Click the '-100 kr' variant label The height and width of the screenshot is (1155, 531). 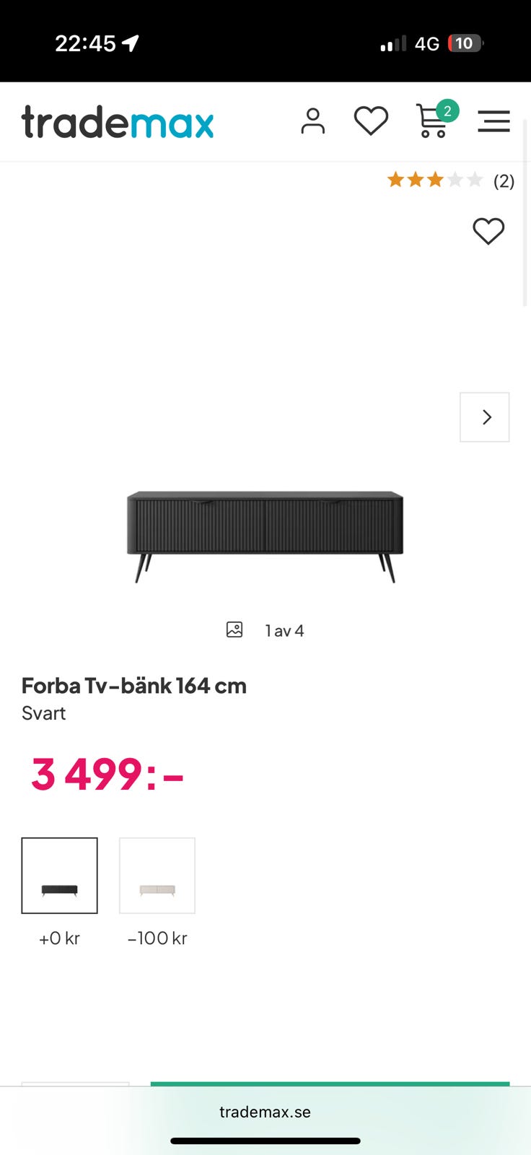157,938
